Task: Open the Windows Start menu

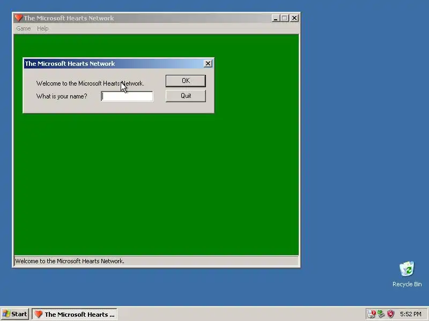Action: 15,314
